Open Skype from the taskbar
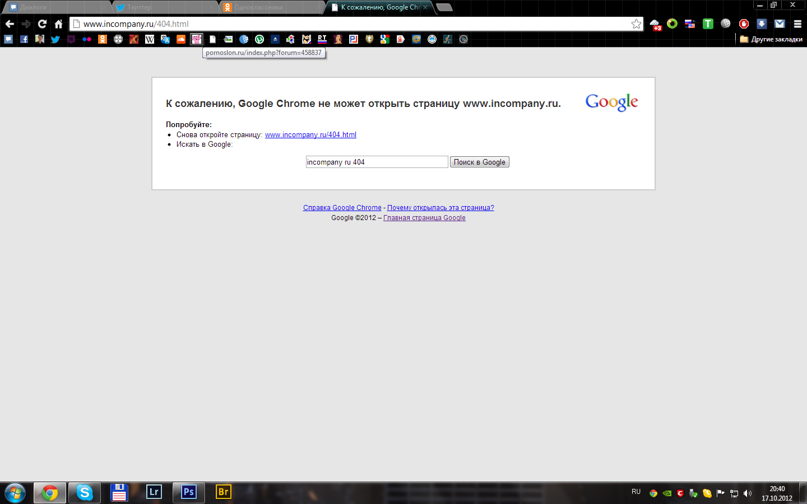Screen dimensions: 807x504 pos(85,492)
